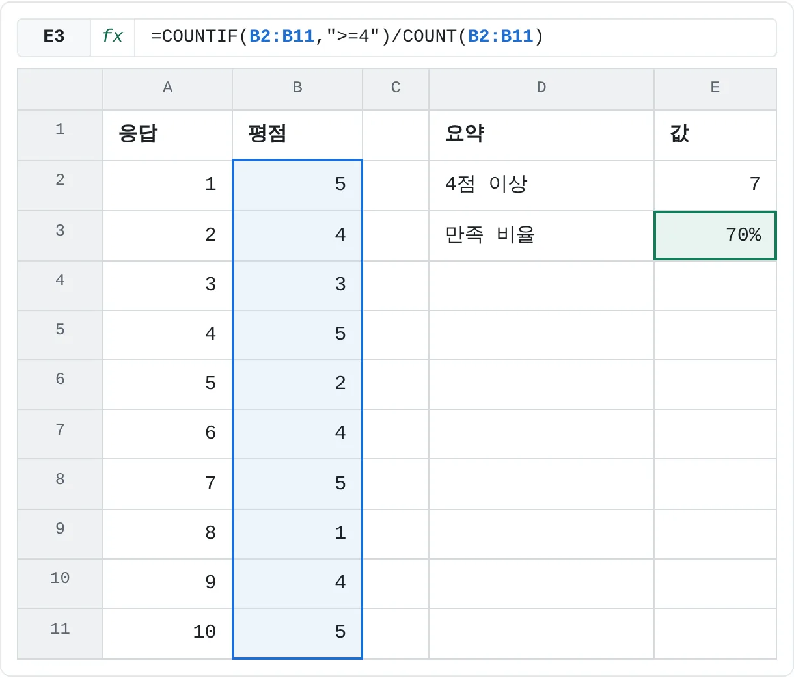Click cell B9 rating 1

coord(297,534)
